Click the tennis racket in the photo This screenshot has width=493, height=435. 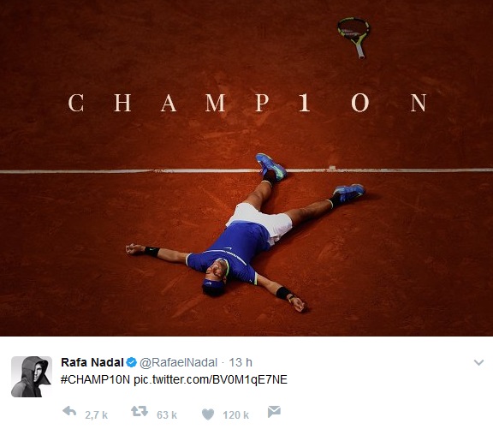tap(354, 38)
